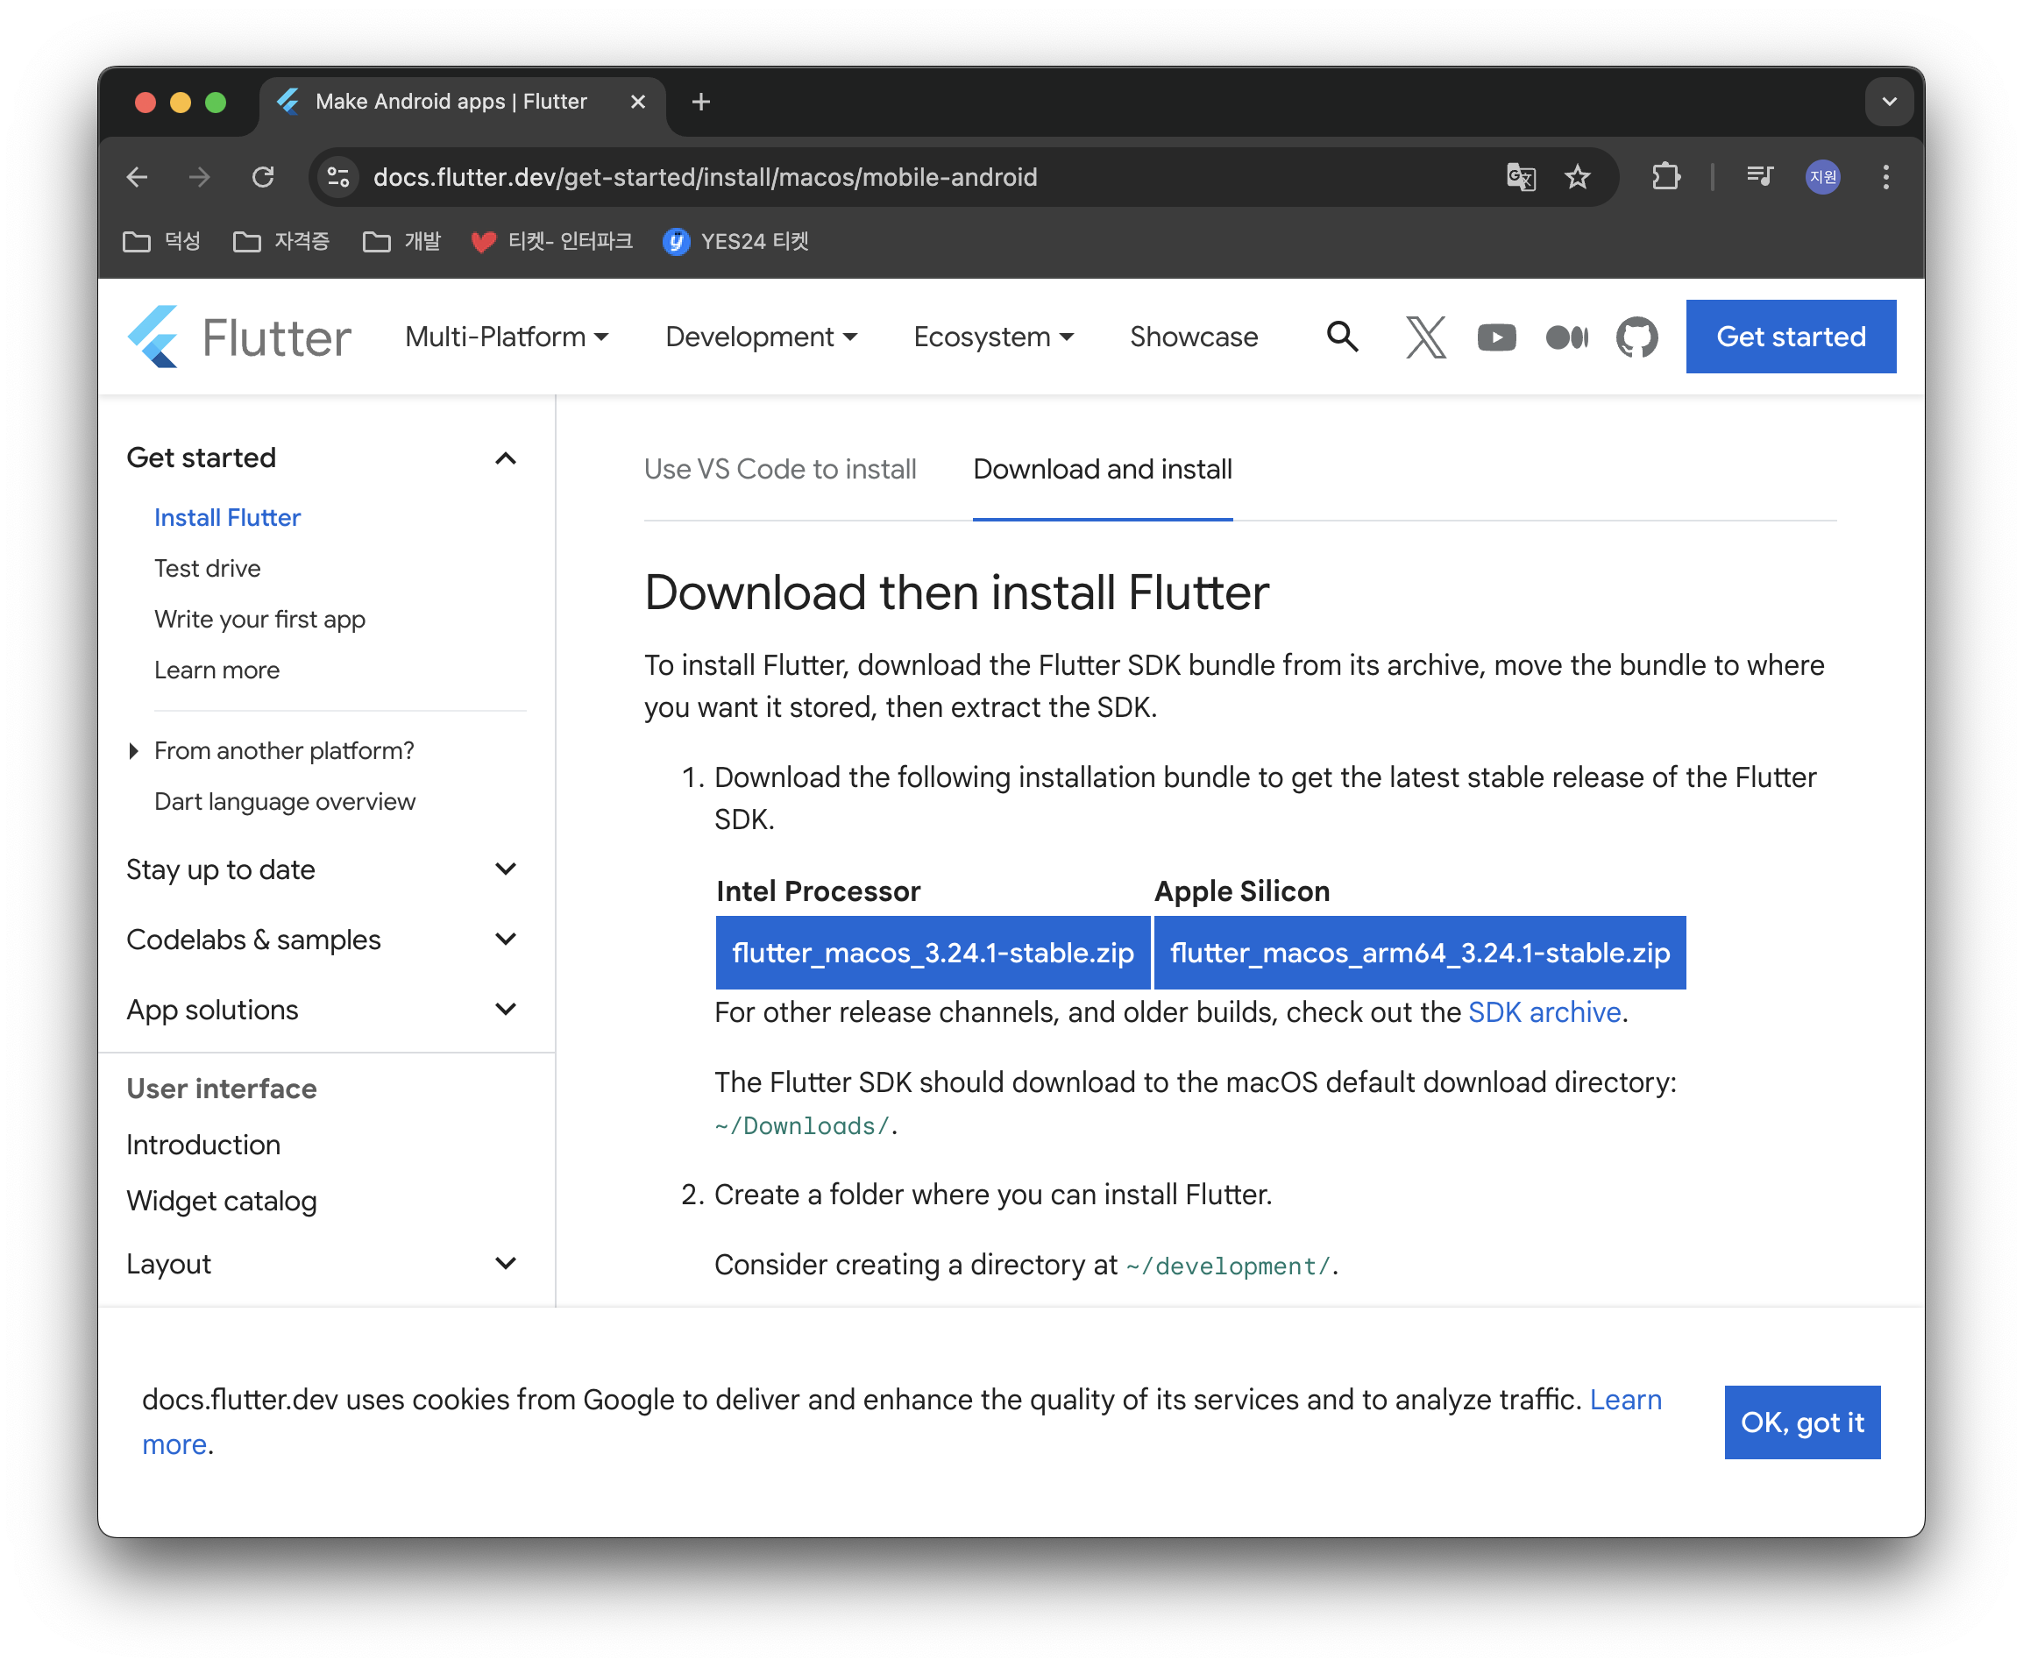
Task: Open the SDK archive link
Action: [x=1544, y=1012]
